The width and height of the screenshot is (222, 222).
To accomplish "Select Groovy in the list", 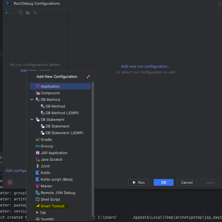I will click(60, 146).
